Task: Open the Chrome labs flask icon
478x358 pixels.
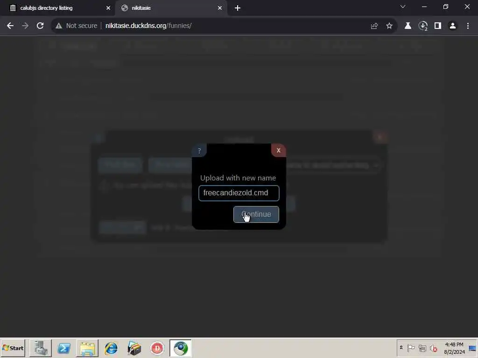Action: pos(408,26)
